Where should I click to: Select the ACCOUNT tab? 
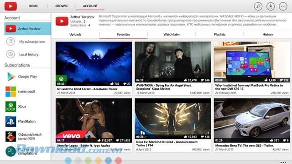90,6
